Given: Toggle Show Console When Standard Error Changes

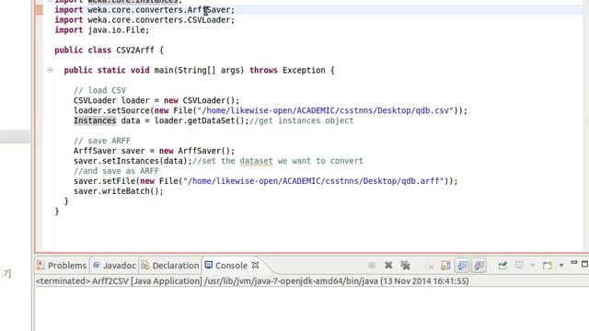Looking at the screenshot, I should (x=479, y=266).
